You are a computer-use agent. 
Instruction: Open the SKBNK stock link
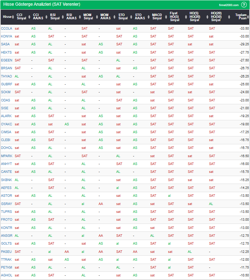(6, 180)
